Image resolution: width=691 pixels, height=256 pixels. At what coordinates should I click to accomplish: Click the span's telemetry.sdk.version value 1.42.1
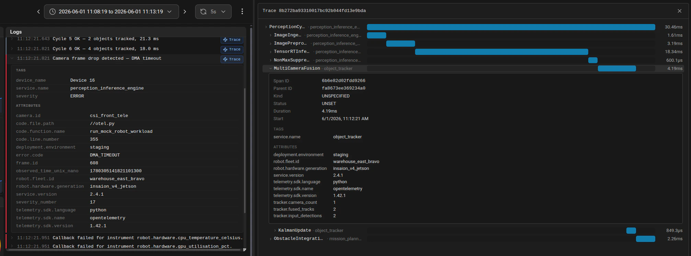click(x=339, y=196)
